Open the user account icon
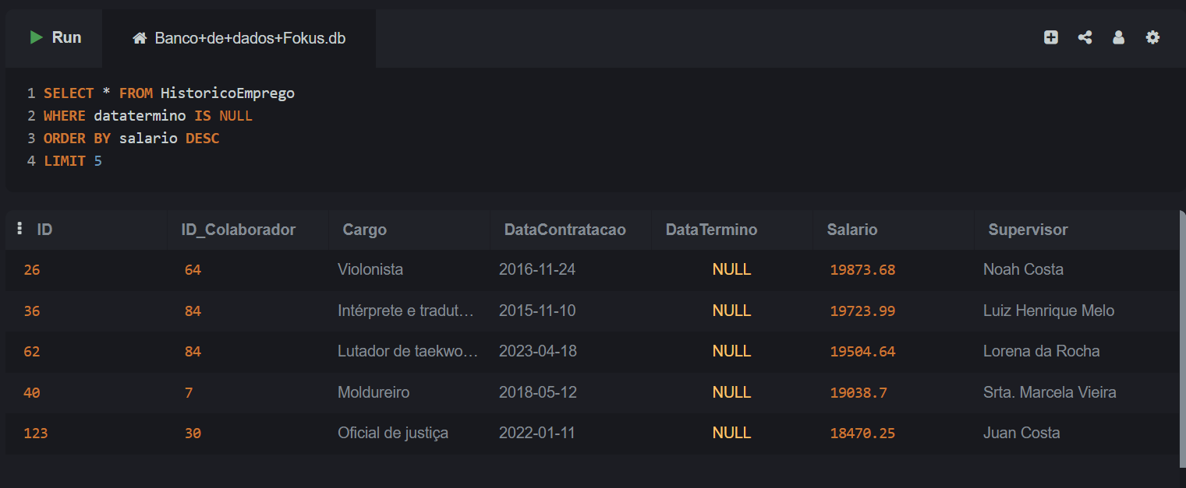The width and height of the screenshot is (1186, 488). point(1118,37)
